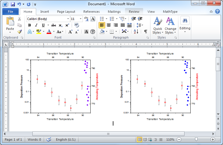Click the Format Painter brush icon
223x145 pixels.
click(x=19, y=32)
